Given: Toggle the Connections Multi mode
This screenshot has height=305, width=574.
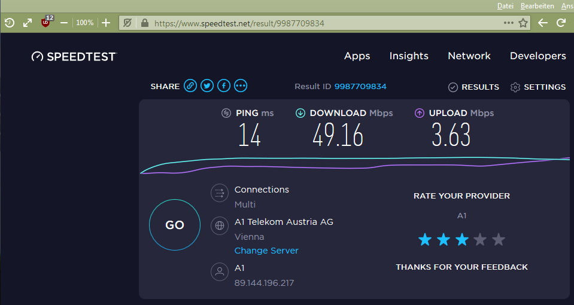Looking at the screenshot, I should [x=245, y=205].
